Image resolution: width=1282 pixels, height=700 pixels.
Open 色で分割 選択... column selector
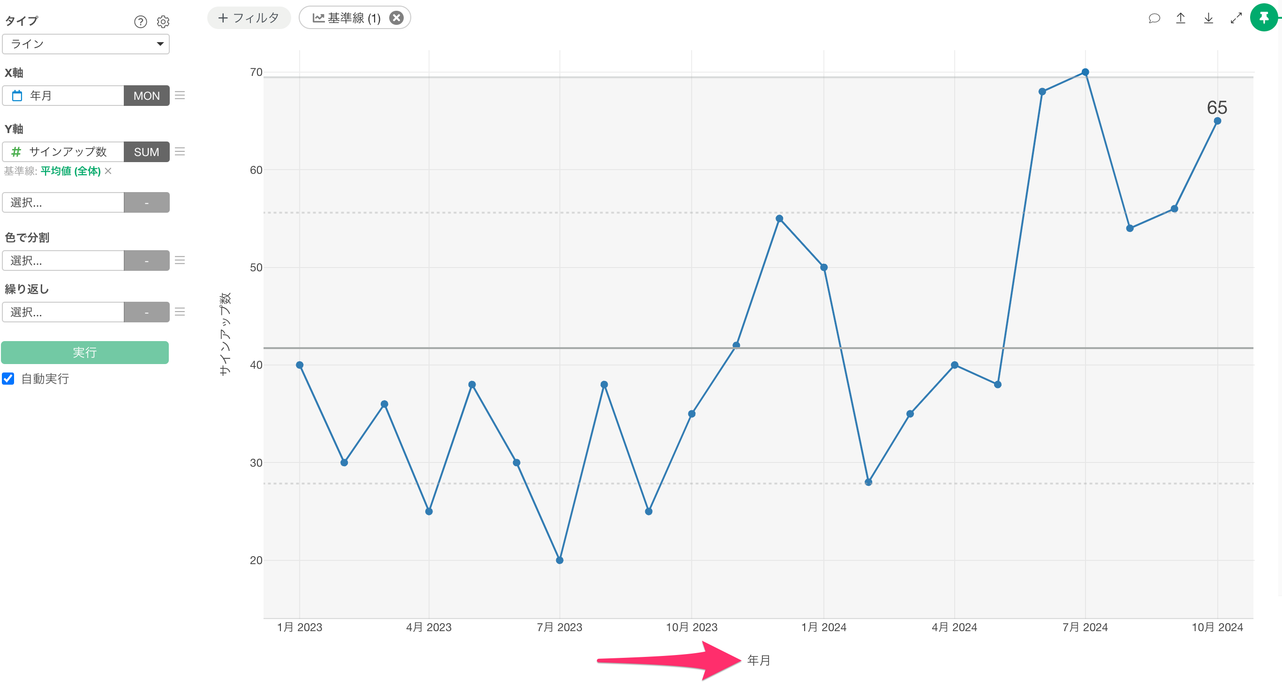[x=63, y=261]
